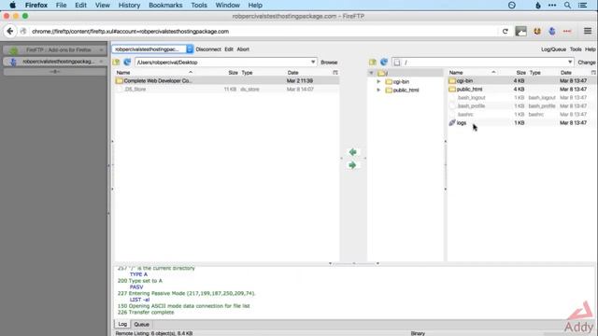Image resolution: width=598 pixels, height=336 pixels.
Task: Collapse the root directory tree node
Action: click(371, 73)
